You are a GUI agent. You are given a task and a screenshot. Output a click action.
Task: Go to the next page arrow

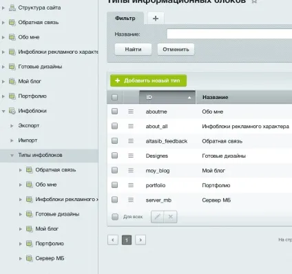(x=140, y=240)
